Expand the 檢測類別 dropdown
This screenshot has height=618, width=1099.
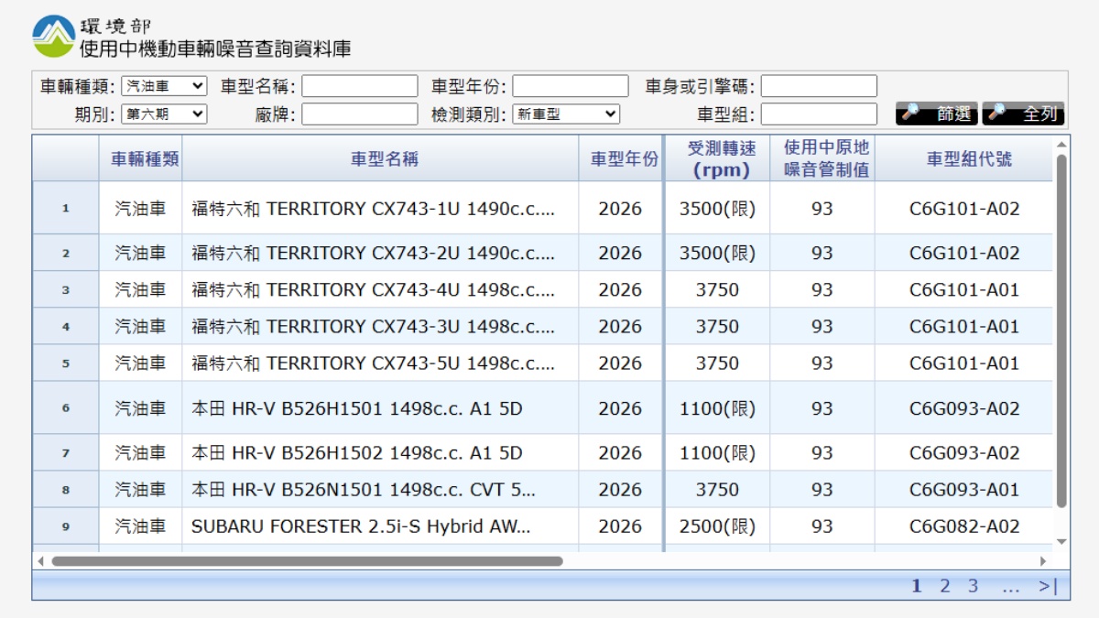tap(566, 114)
